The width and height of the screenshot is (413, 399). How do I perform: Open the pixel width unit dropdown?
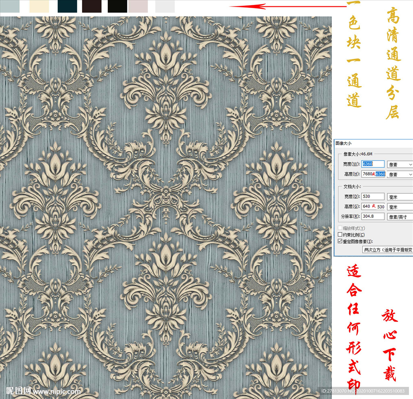tap(400, 165)
